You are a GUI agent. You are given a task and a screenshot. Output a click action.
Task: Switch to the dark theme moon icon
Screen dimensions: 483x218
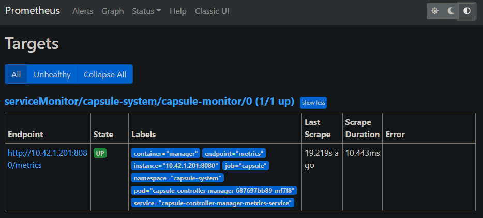tap(451, 11)
